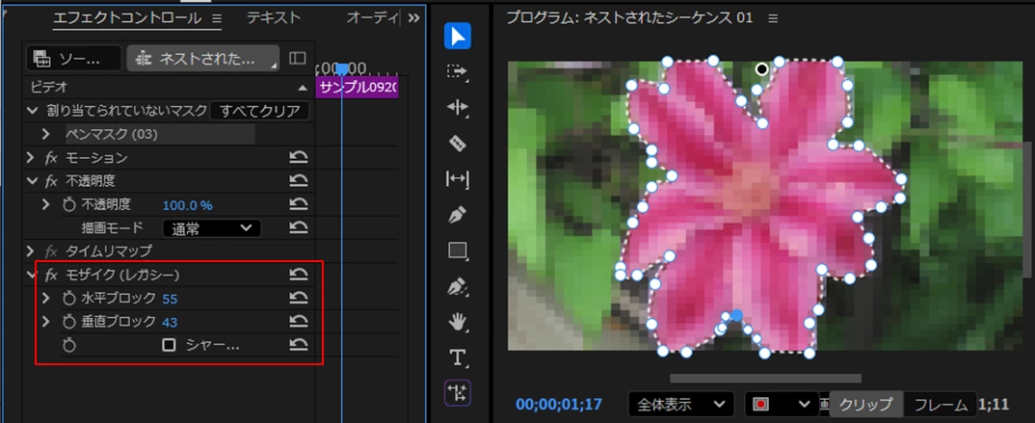1035x423 pixels.
Task: Click the show/hide timeline view icon
Action: tap(298, 58)
